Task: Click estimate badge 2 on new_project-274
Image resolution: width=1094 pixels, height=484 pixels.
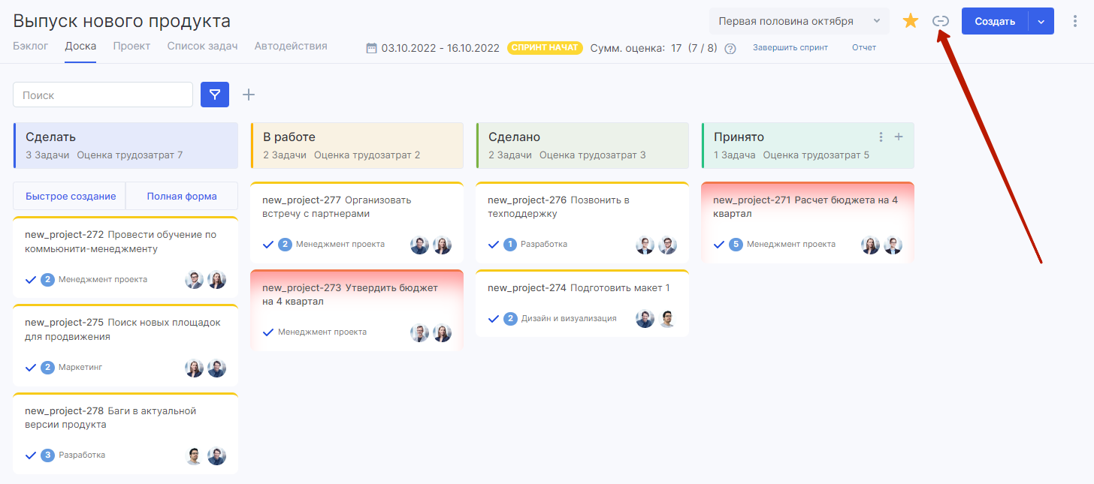Action: (511, 319)
